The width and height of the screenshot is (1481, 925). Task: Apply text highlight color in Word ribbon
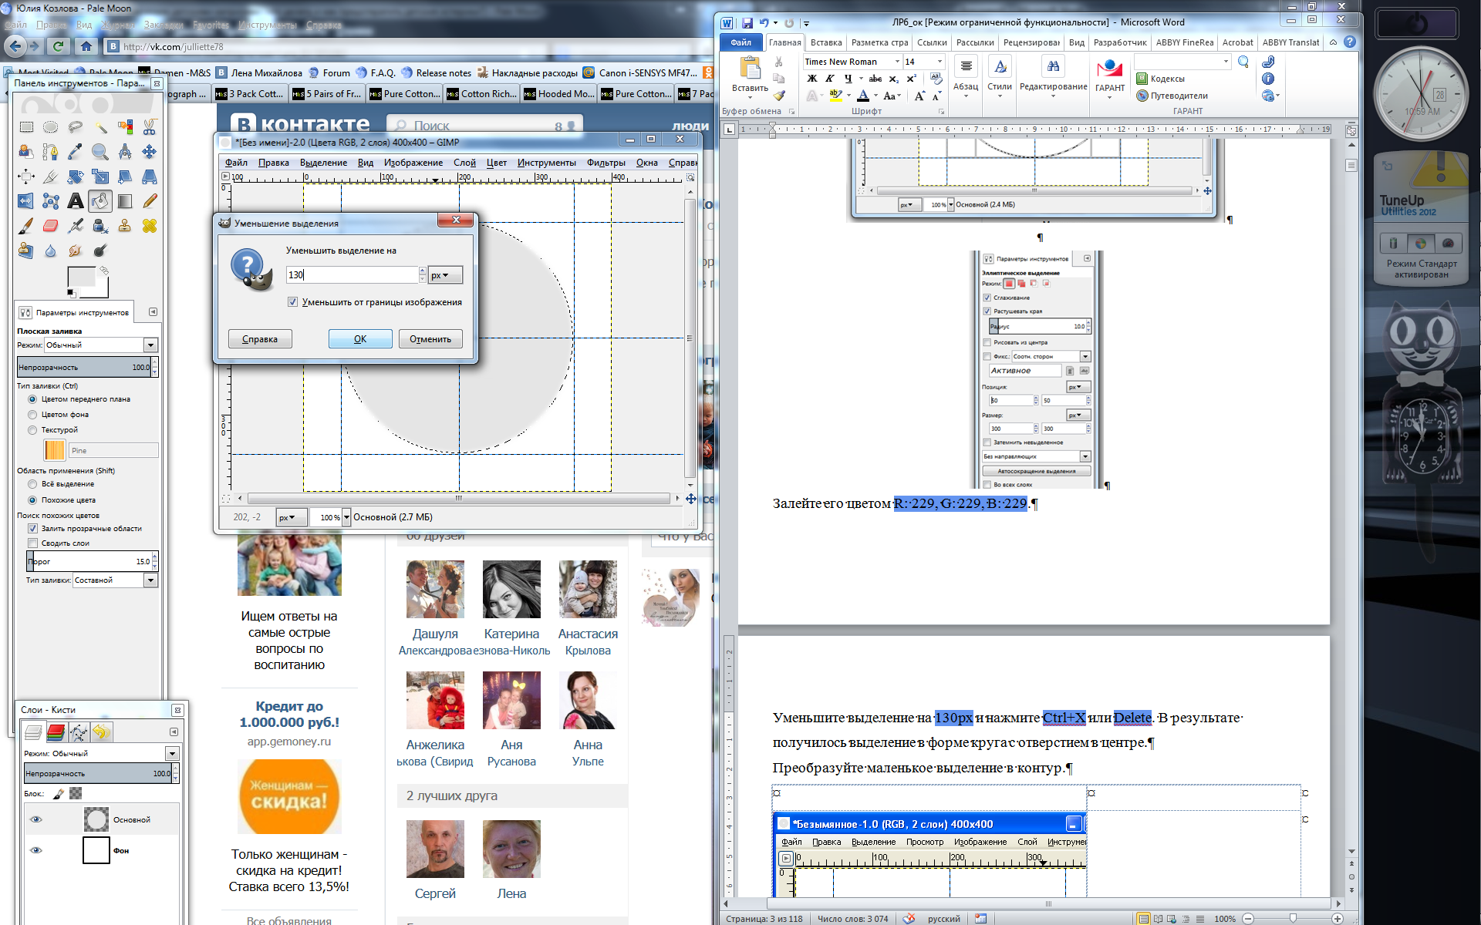[835, 96]
